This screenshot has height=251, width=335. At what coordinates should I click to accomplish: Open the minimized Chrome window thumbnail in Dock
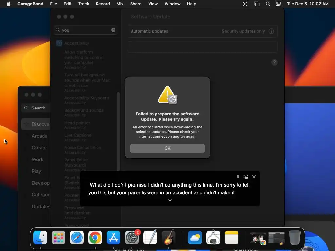258,238
